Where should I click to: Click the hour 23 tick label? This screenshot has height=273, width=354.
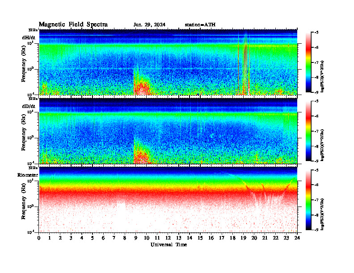click(286, 238)
